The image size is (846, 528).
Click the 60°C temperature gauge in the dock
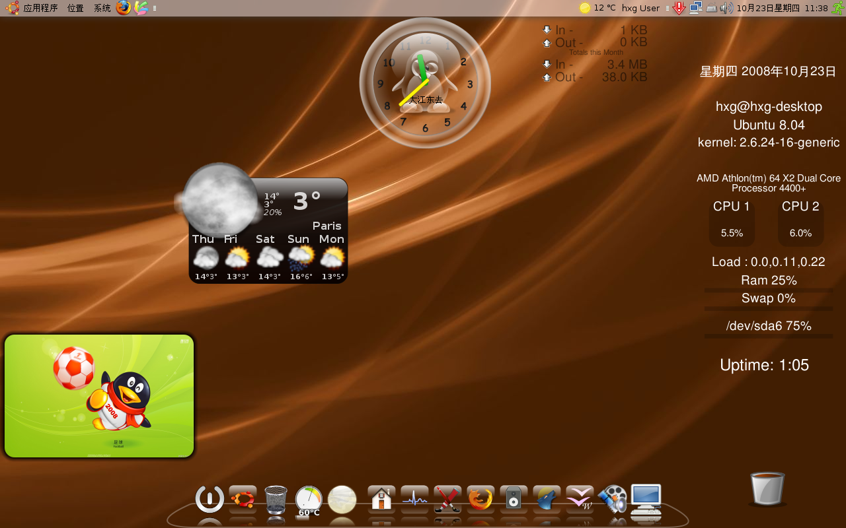pos(309,500)
